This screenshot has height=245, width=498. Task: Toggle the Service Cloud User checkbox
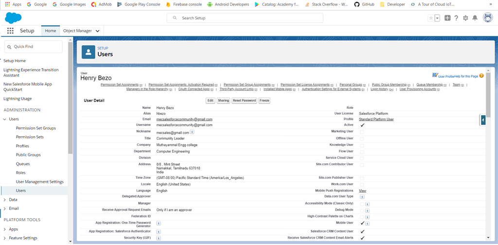tap(362, 158)
